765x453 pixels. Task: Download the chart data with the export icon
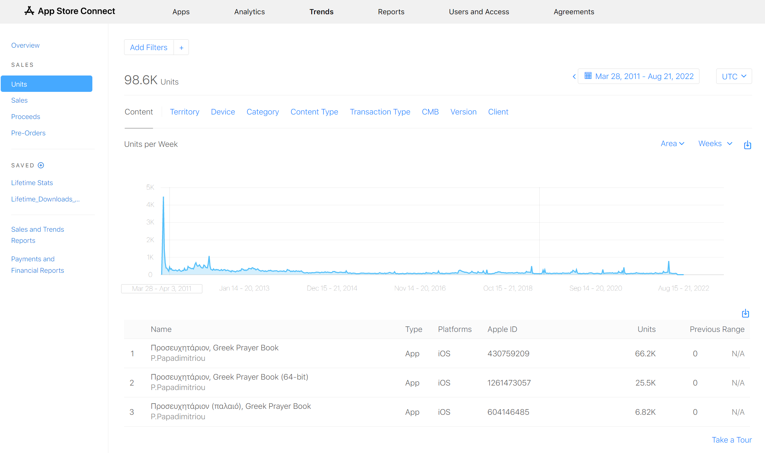point(747,145)
